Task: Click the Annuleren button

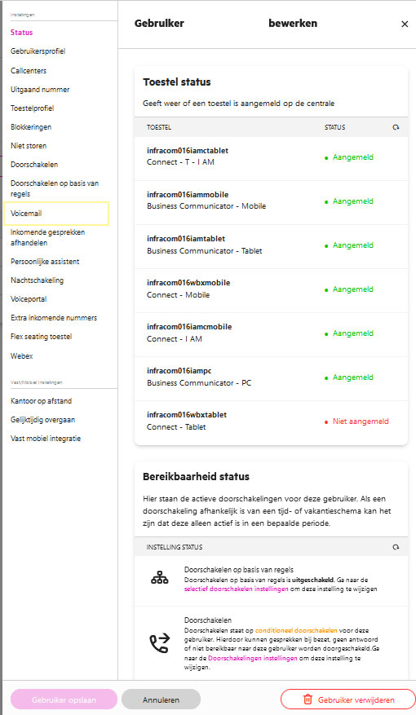Action: coord(161,700)
